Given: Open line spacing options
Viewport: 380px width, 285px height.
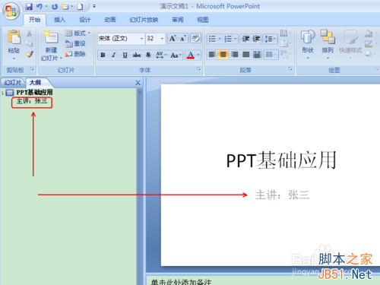Looking at the screenshot, I should coord(271,39).
